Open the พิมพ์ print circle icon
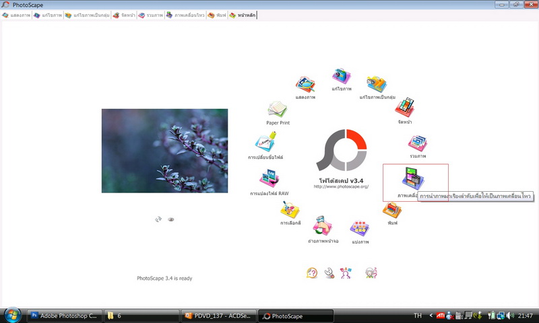The width and height of the screenshot is (539, 323). (x=392, y=211)
